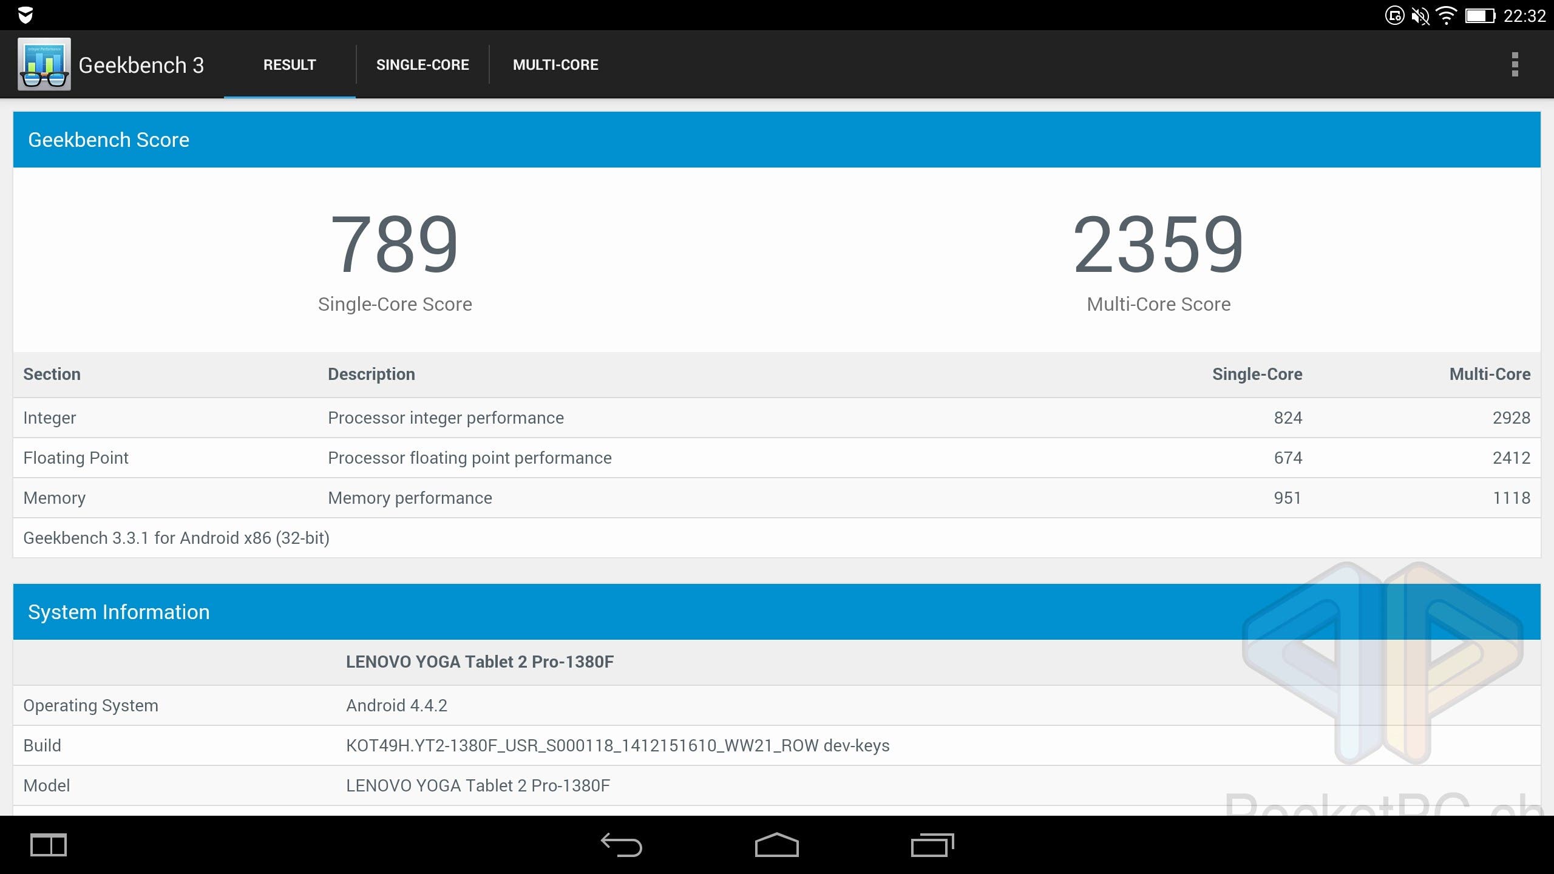
Task: Tap the Multi-Core Score 2359
Action: point(1158,245)
